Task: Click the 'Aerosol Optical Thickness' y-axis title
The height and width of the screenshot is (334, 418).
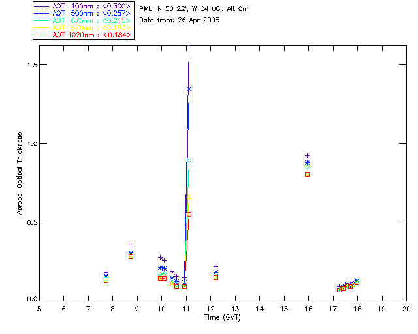Action: [20, 174]
